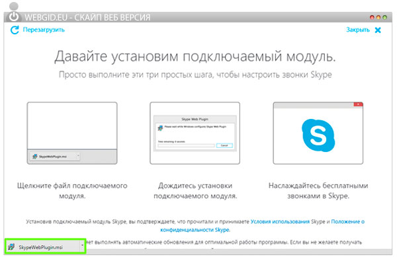Click heading Давайте установим подключаемый модуль

(195, 56)
